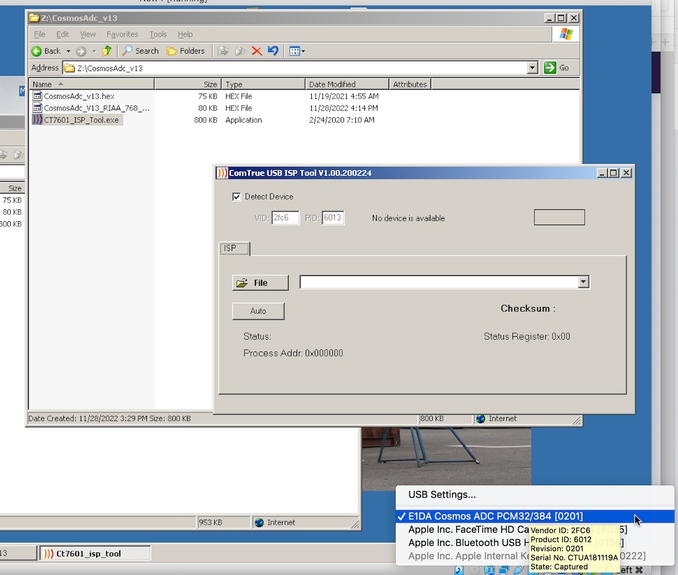Screen dimensions: 678x575
Task: Click the Explorer window folder title icon
Action: pyautogui.click(x=34, y=18)
